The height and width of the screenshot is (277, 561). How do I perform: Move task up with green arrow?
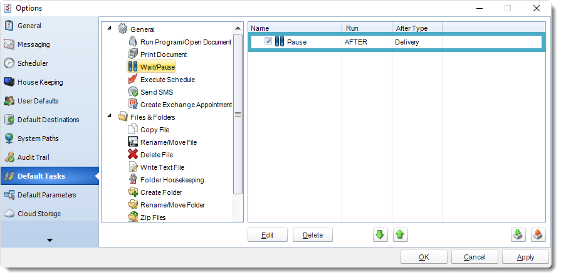pos(400,235)
